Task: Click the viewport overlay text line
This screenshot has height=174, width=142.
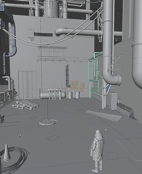Action: point(20,5)
